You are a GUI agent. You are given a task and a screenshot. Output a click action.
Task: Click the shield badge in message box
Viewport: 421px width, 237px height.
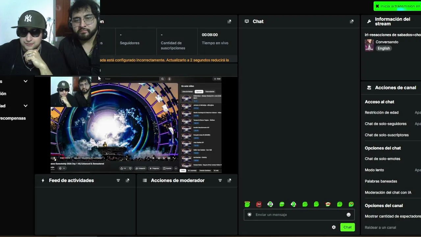pyautogui.click(x=250, y=215)
